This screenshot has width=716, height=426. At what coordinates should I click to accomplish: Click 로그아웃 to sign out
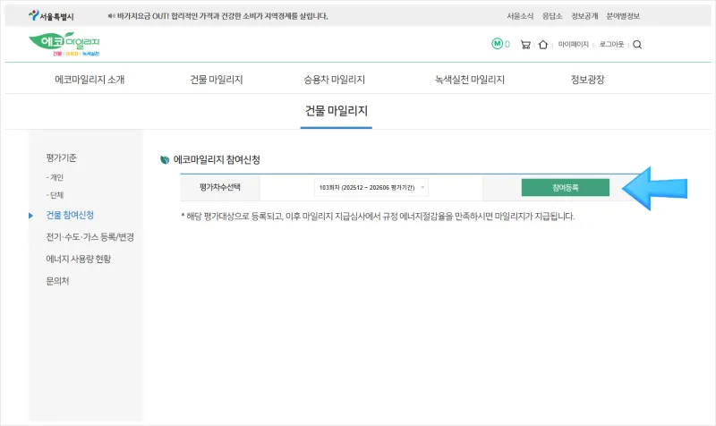pos(612,44)
